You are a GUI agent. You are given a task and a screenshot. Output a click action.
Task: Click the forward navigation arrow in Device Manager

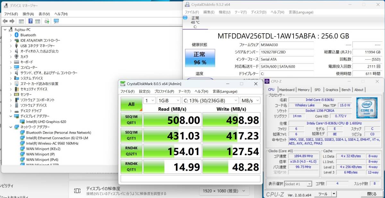tap(12, 21)
